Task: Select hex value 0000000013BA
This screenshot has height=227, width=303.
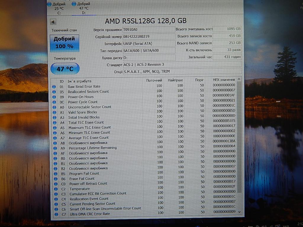Action: [x=224, y=141]
